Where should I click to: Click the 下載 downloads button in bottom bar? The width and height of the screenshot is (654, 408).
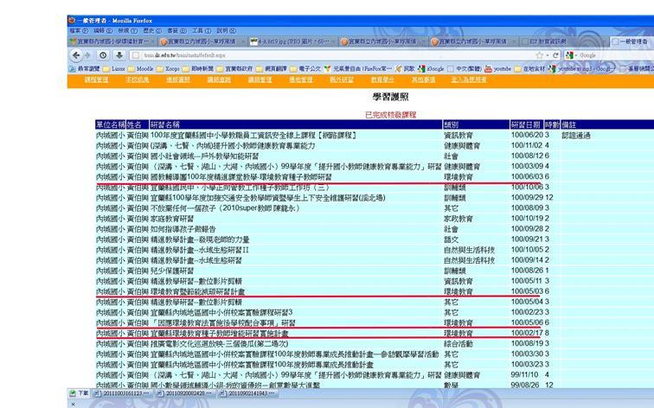pyautogui.click(x=80, y=392)
